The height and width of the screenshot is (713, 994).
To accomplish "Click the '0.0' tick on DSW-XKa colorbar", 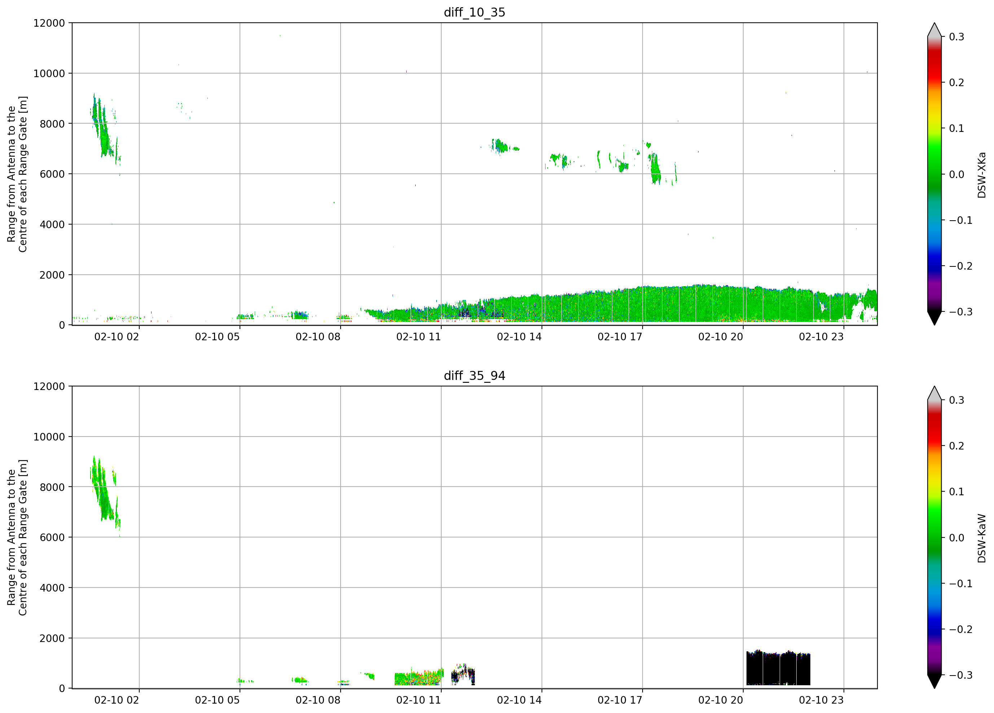I will click(x=956, y=175).
